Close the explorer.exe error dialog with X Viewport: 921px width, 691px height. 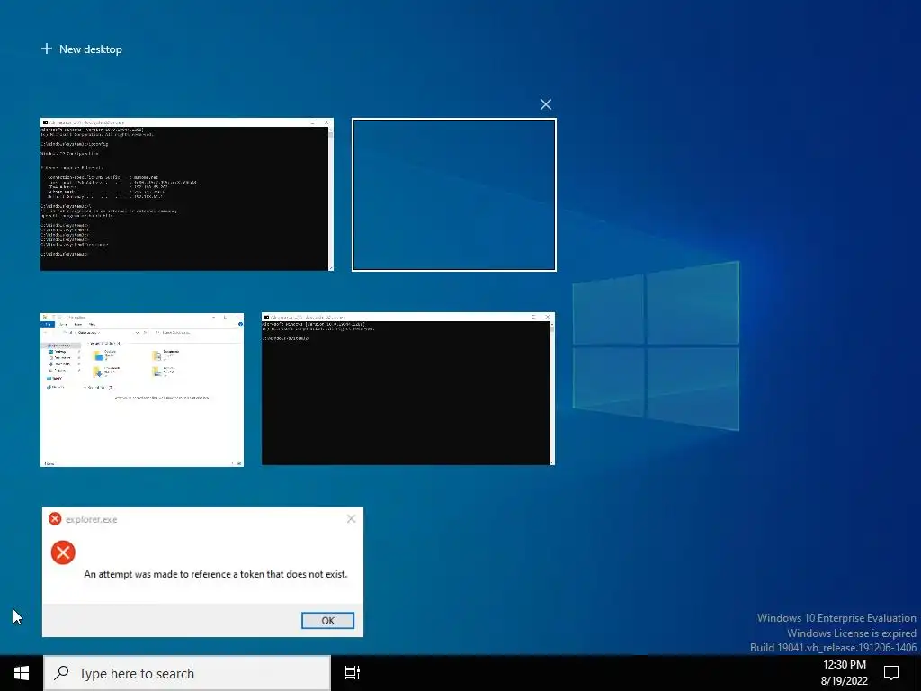[352, 519]
